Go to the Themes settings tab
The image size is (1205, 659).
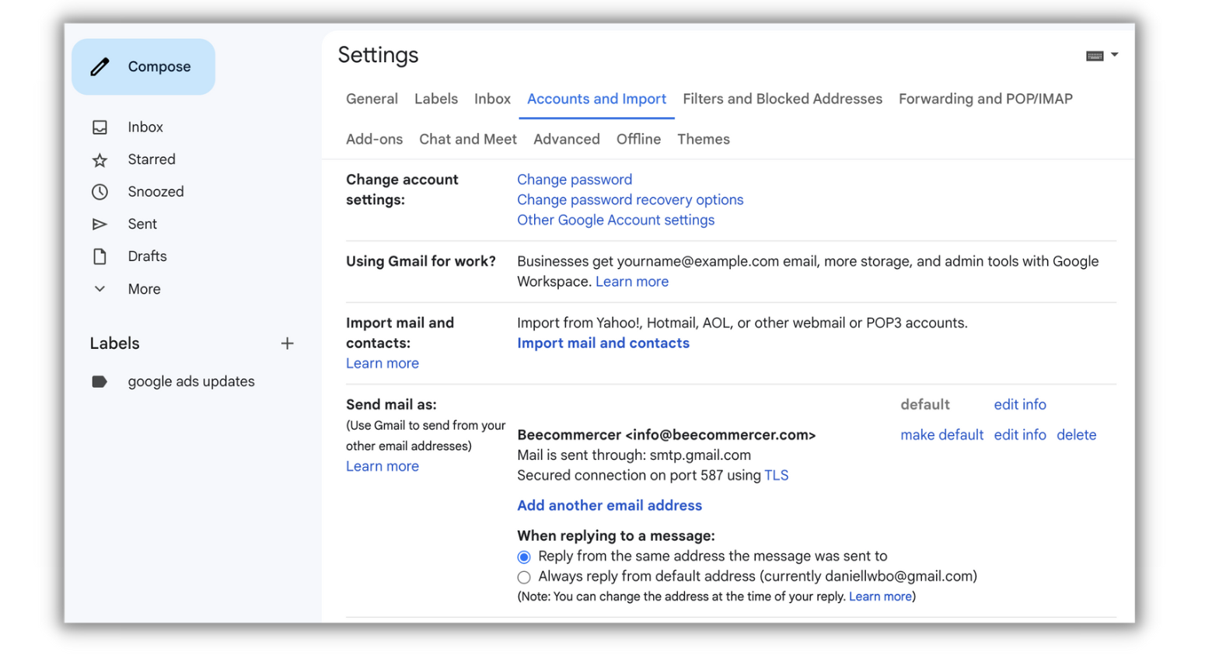pyautogui.click(x=703, y=139)
